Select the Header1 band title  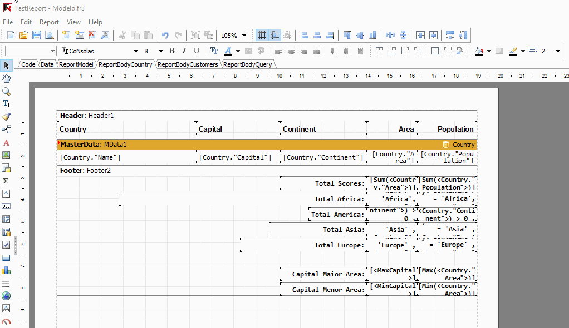[87, 115]
